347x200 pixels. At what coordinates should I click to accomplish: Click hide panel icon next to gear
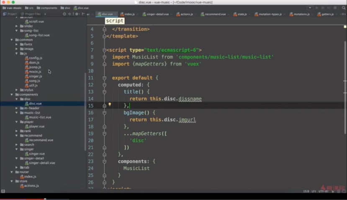(83, 14)
